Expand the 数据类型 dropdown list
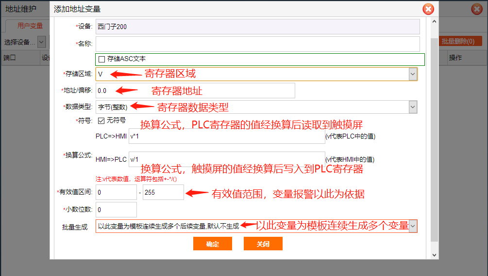488x276 pixels. click(413, 107)
